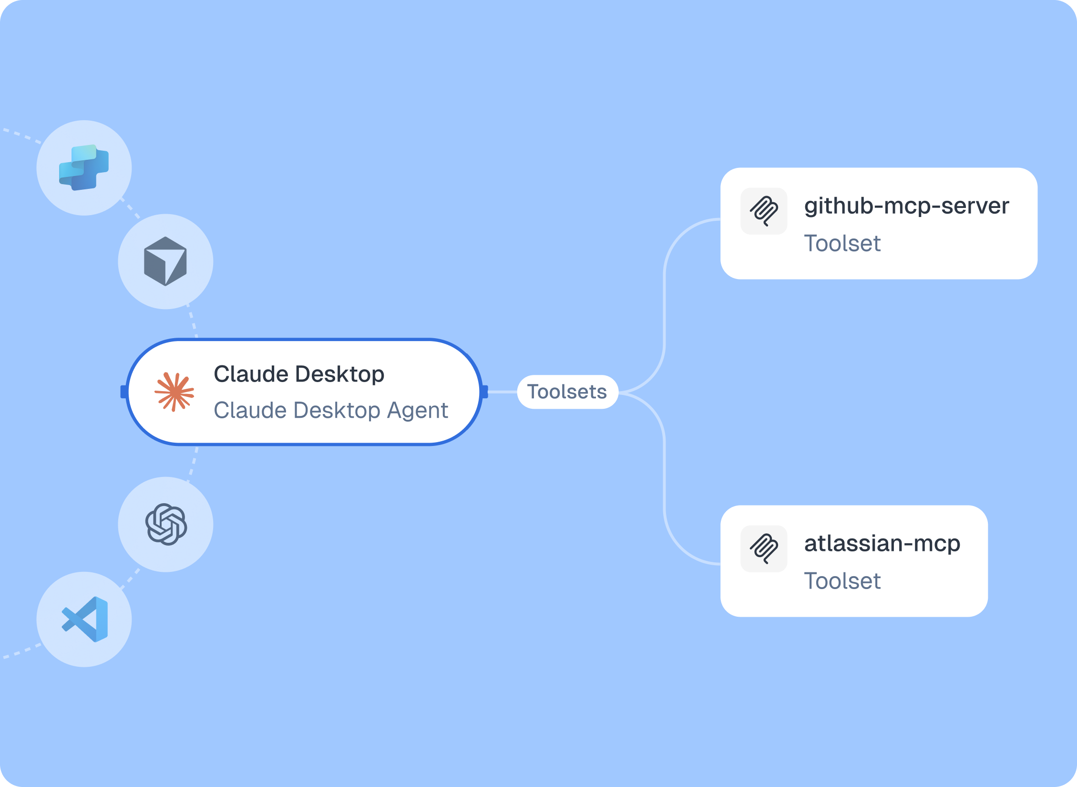This screenshot has height=787, width=1077.
Task: Select the Visual Studio Code icon
Action: 85,619
